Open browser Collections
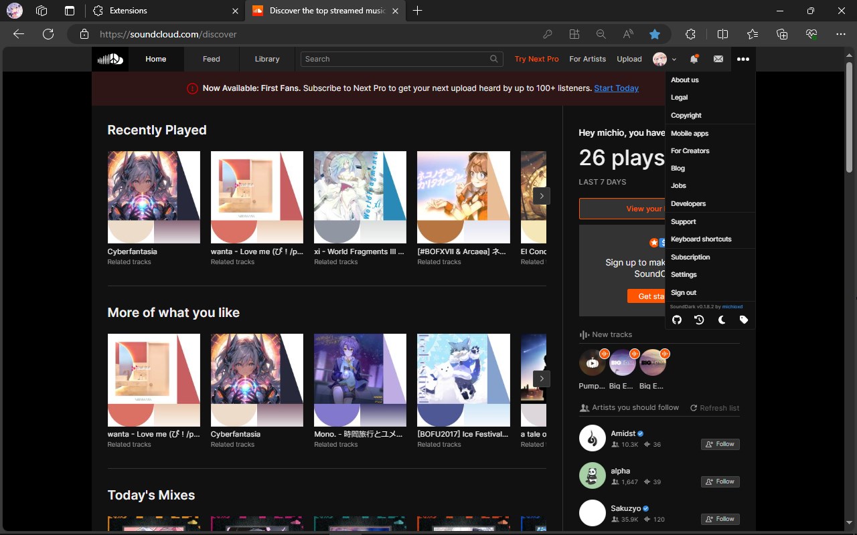857x535 pixels. click(782, 34)
